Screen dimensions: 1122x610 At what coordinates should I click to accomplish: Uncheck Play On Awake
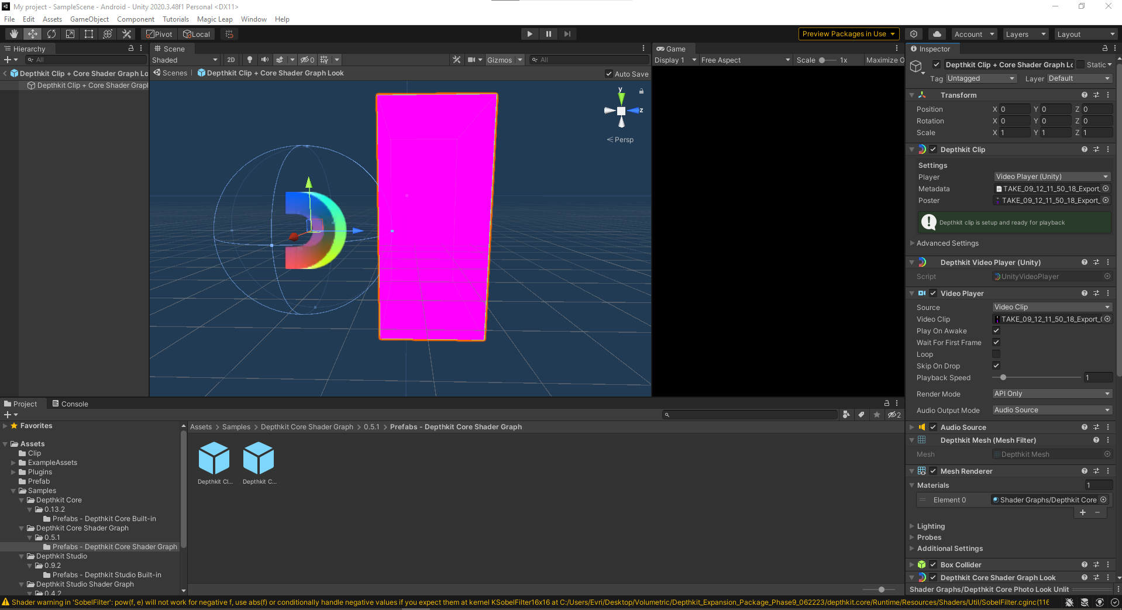pos(996,331)
